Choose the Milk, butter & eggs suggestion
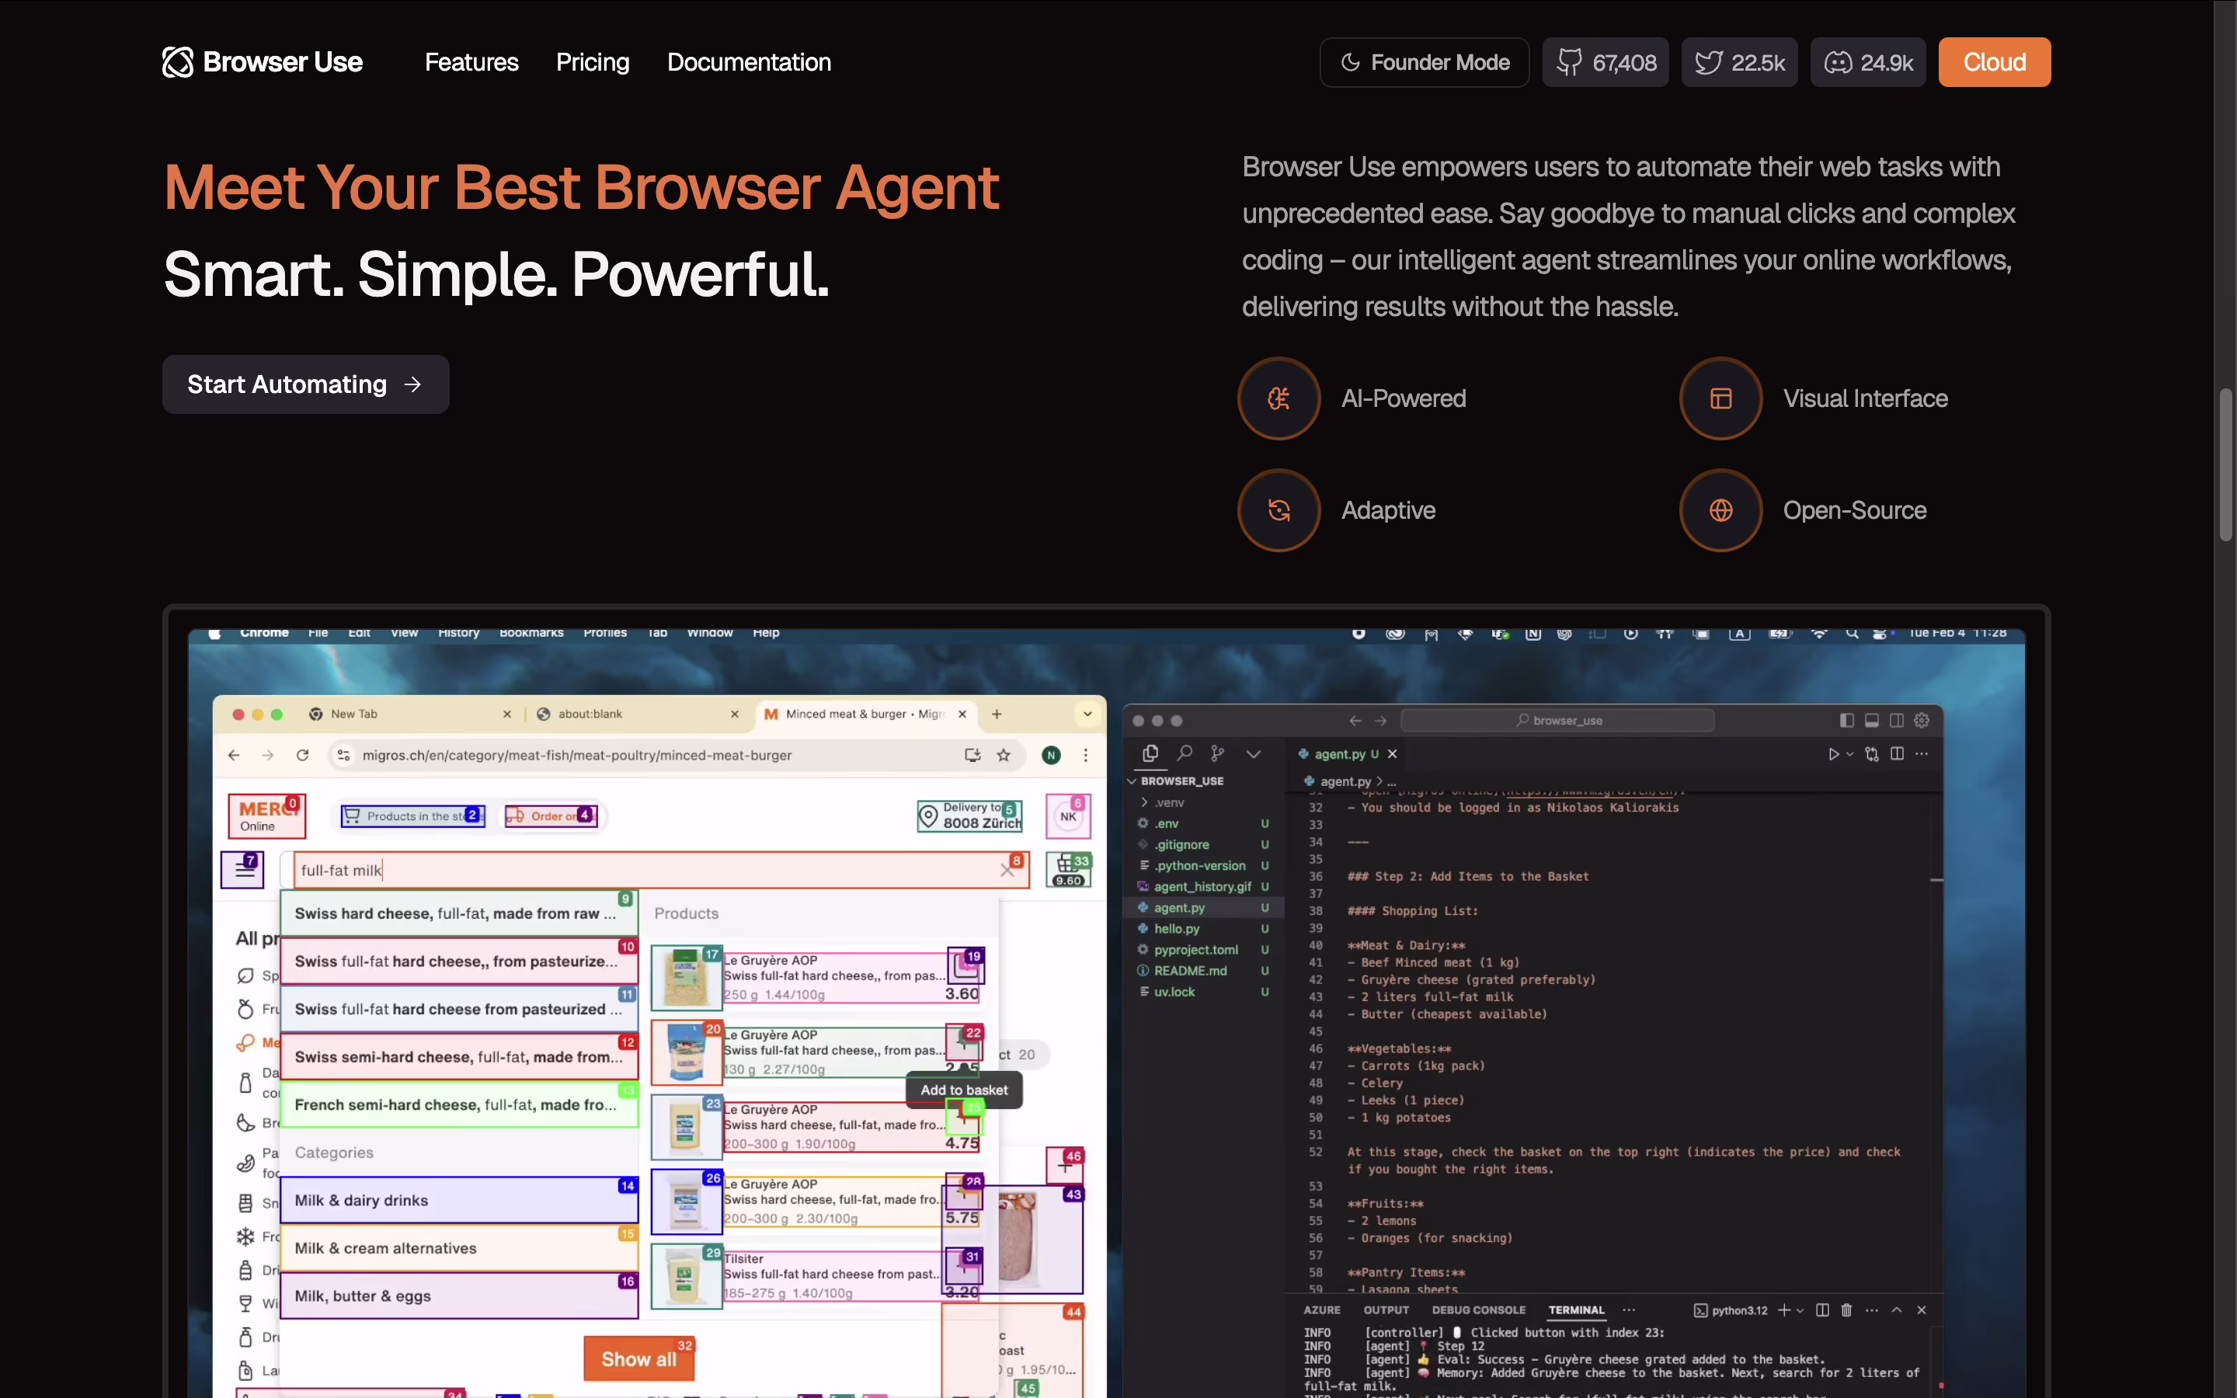 tap(458, 1296)
